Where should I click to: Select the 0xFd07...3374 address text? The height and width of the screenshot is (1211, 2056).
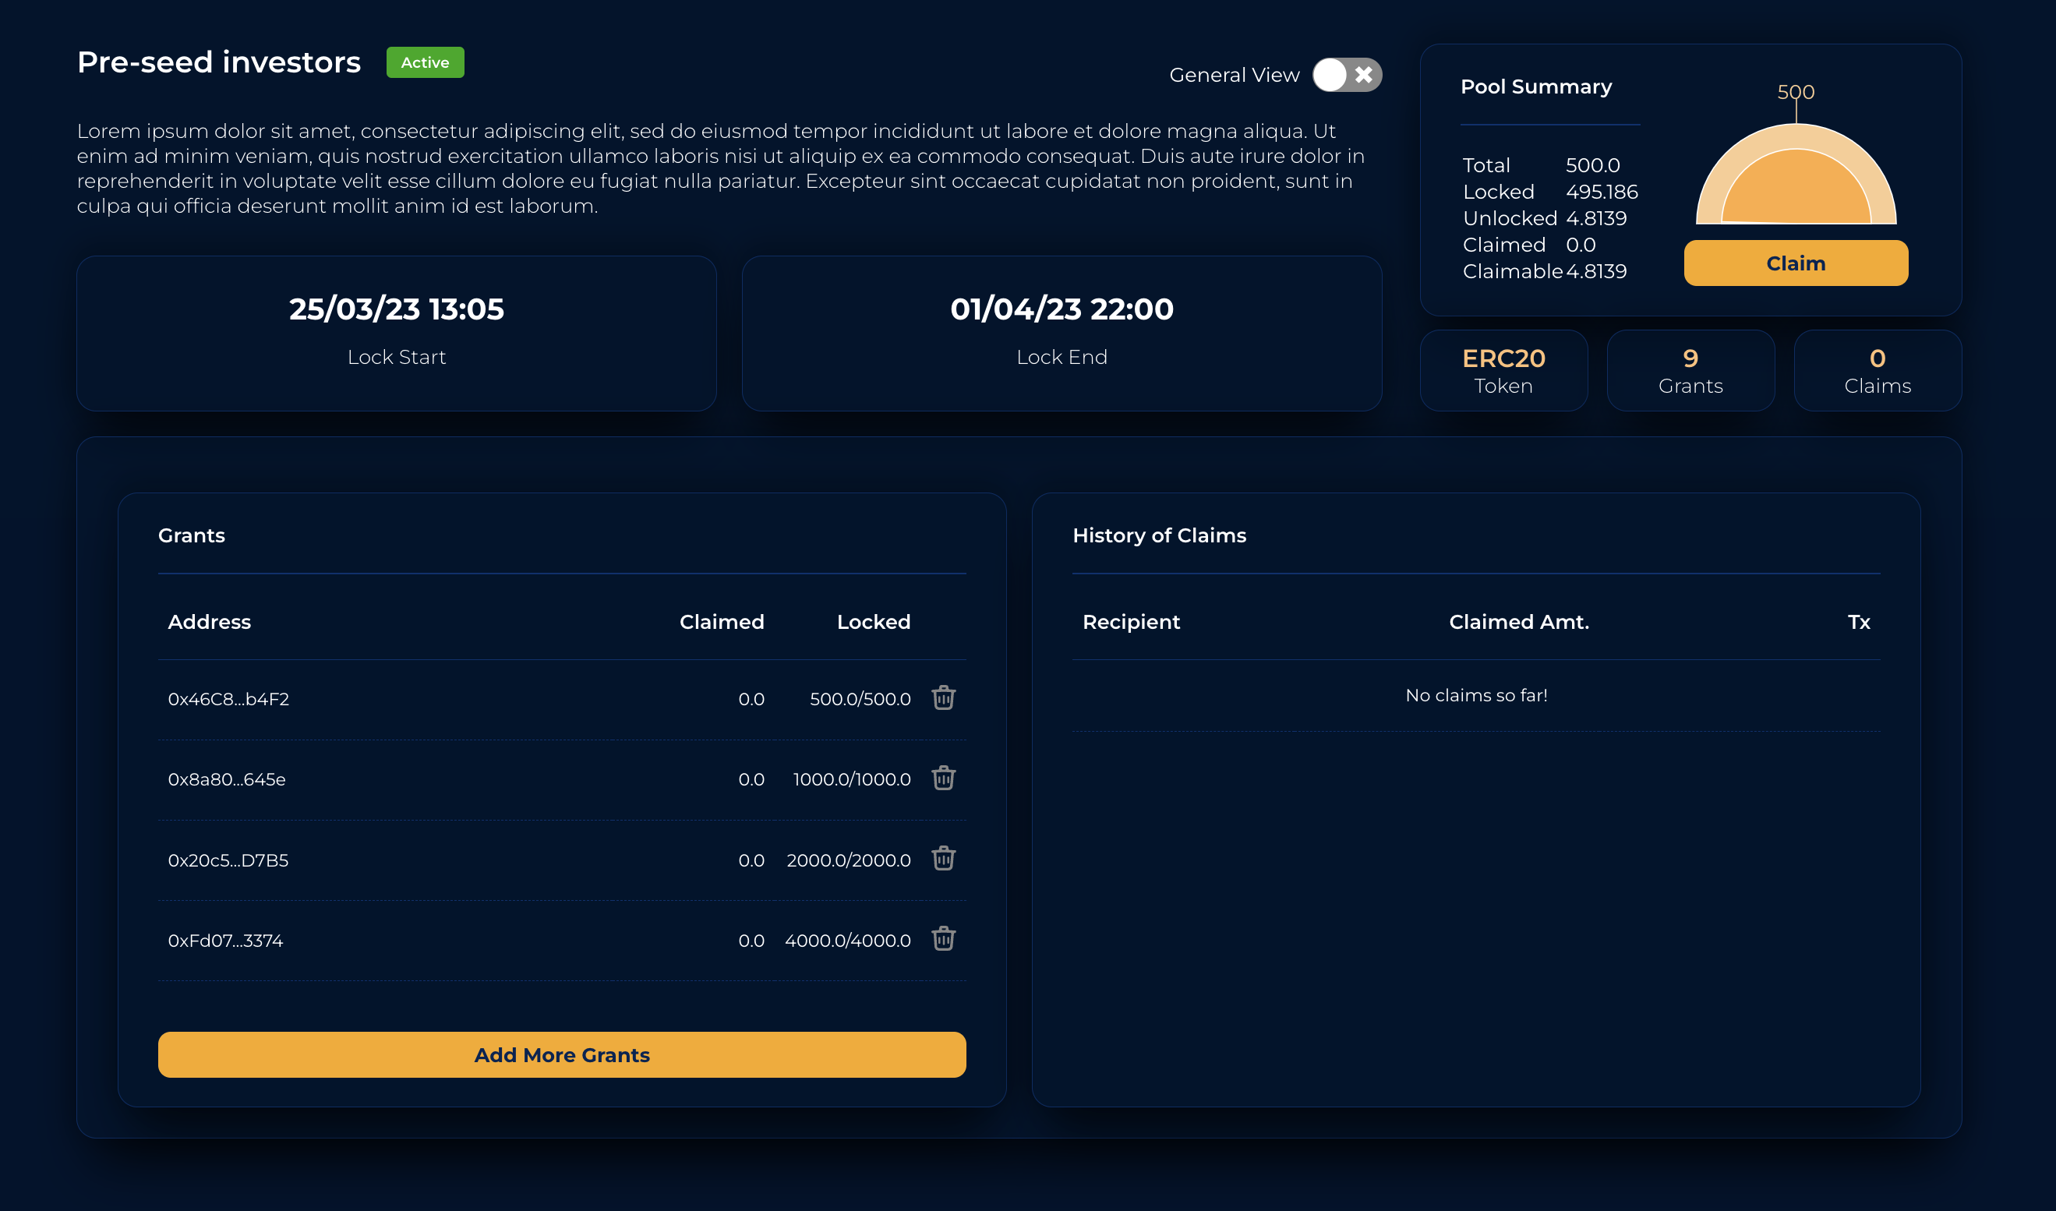pos(225,941)
